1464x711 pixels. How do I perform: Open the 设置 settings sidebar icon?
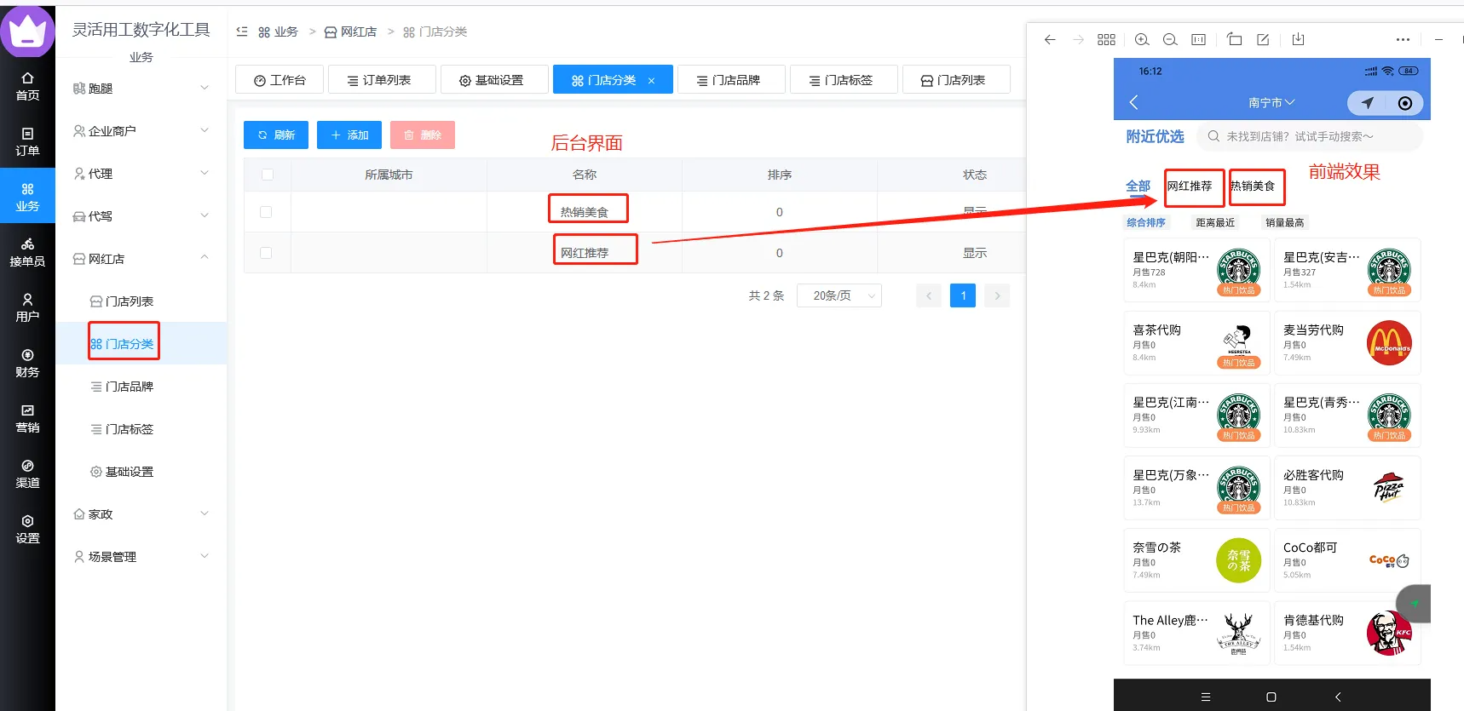[x=27, y=529]
